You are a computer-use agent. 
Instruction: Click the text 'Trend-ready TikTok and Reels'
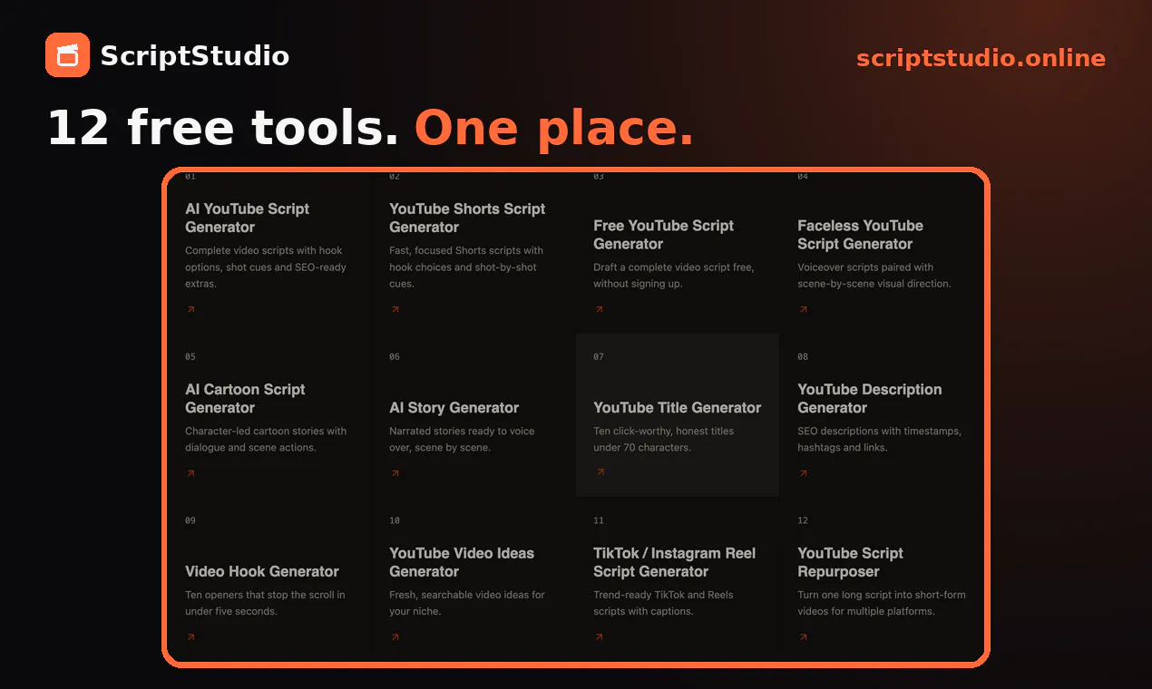663,596
